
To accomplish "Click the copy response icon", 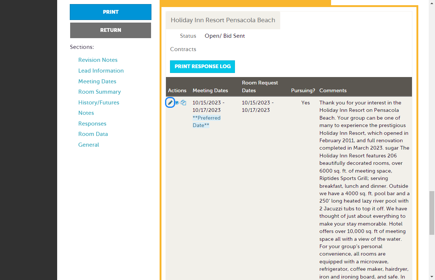I will pos(183,103).
